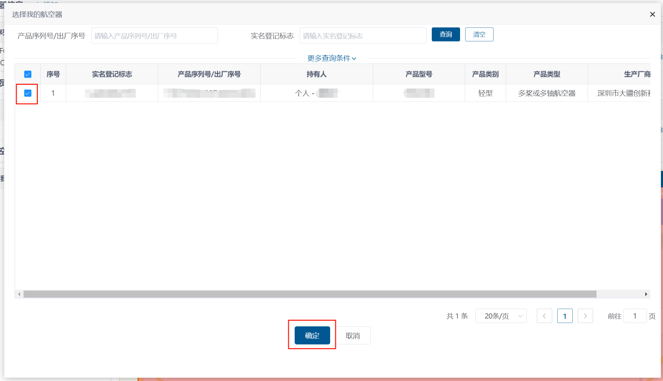This screenshot has width=663, height=381.
Task: Click left arrow of horizontal scrollbar
Action: pos(19,294)
